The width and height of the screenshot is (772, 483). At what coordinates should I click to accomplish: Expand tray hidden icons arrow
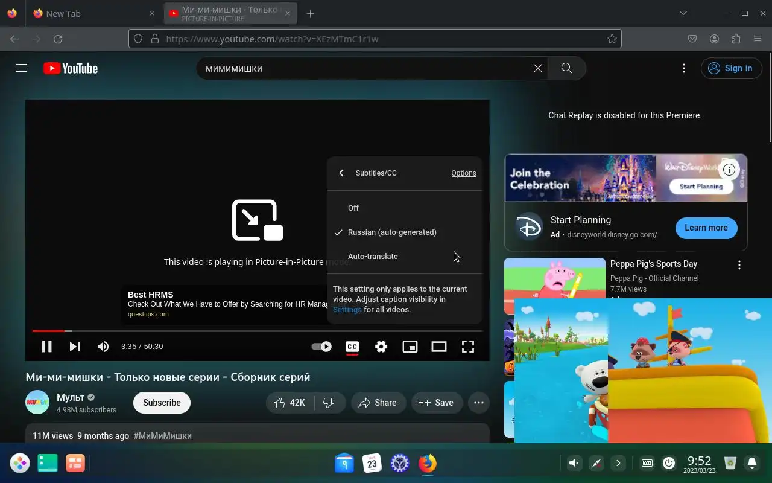[618, 463]
